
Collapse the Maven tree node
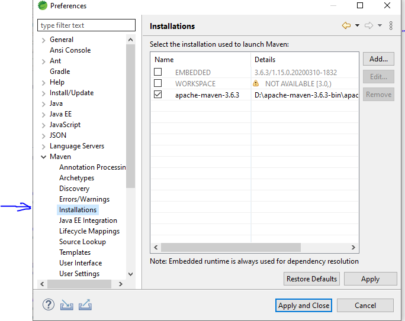pos(44,157)
